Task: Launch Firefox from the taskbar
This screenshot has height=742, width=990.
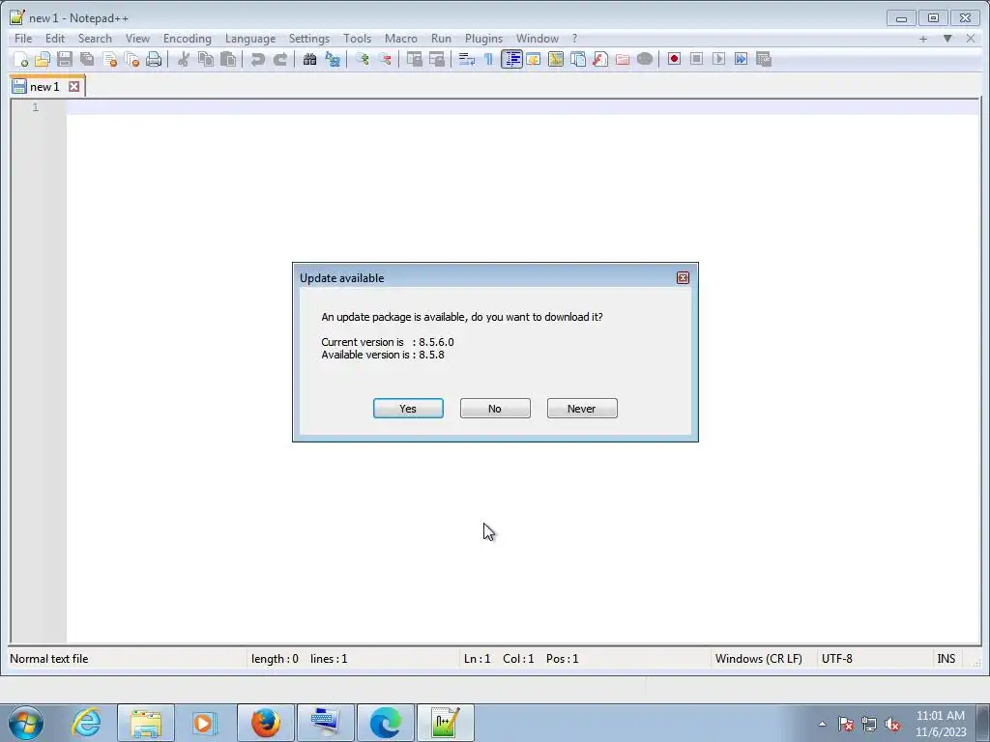Action: 266,723
